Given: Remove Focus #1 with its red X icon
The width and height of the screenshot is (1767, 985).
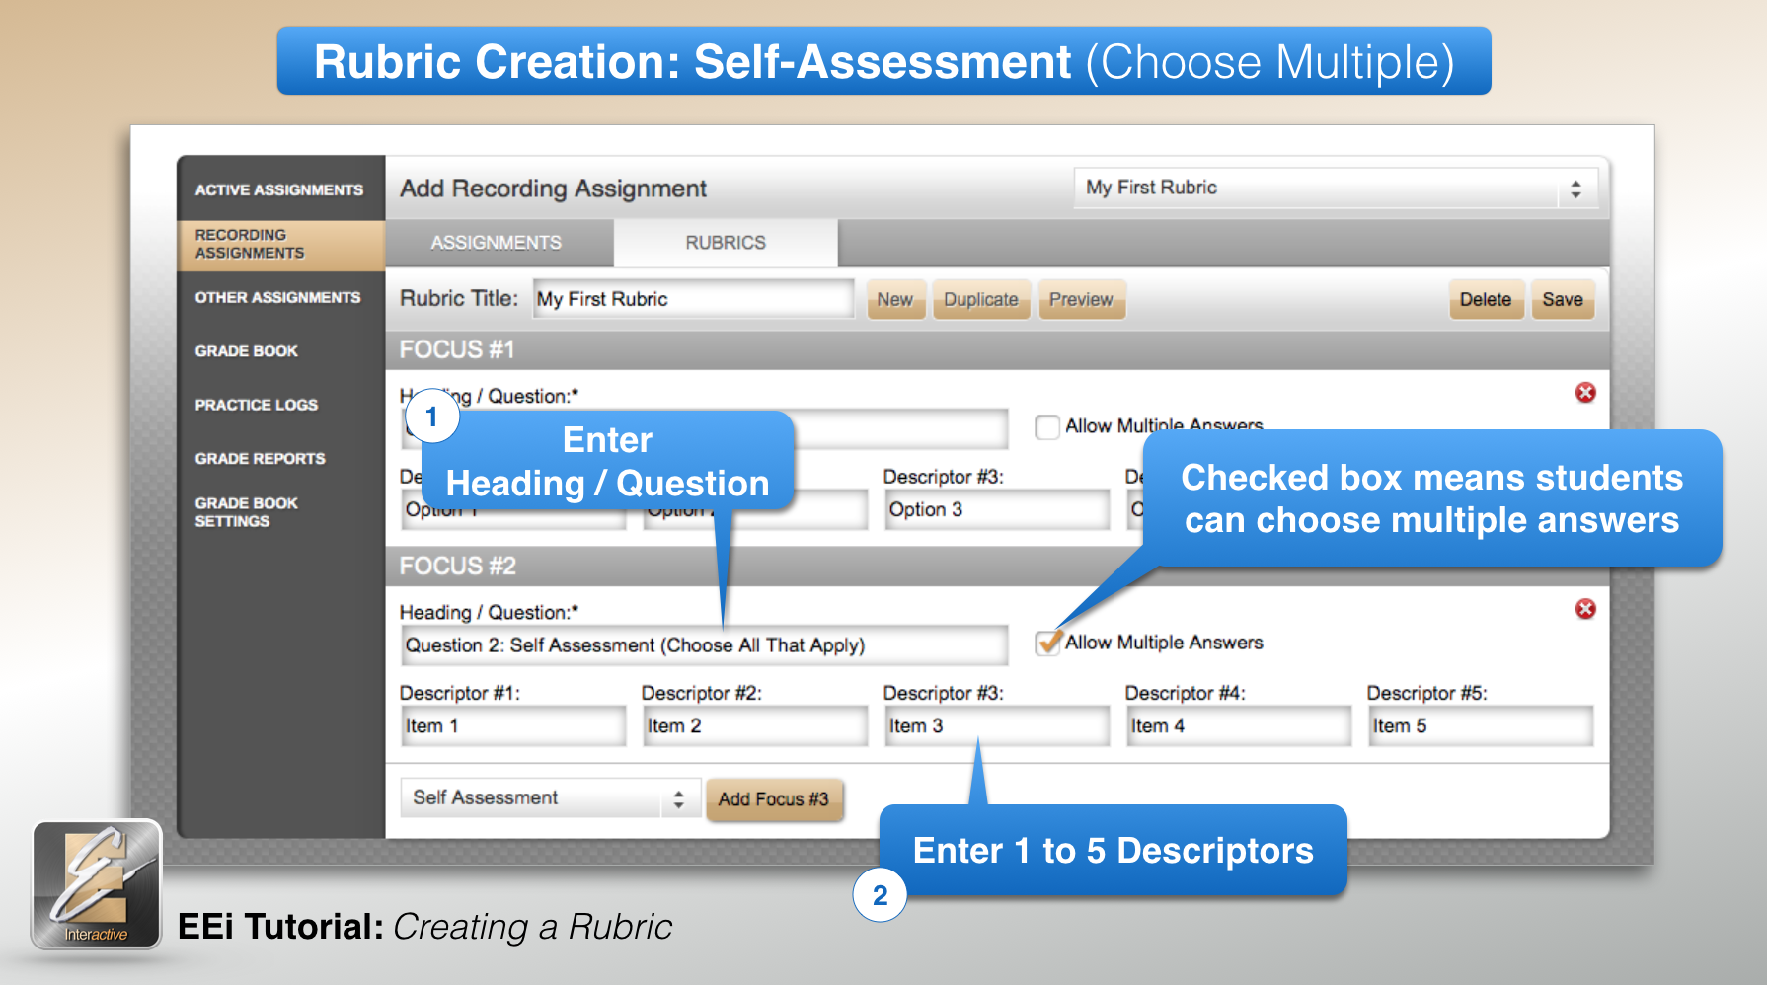Looking at the screenshot, I should [x=1585, y=393].
